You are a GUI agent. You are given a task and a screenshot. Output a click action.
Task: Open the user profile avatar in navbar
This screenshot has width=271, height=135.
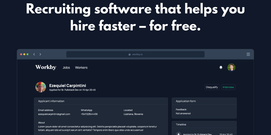pyautogui.click(x=231, y=67)
